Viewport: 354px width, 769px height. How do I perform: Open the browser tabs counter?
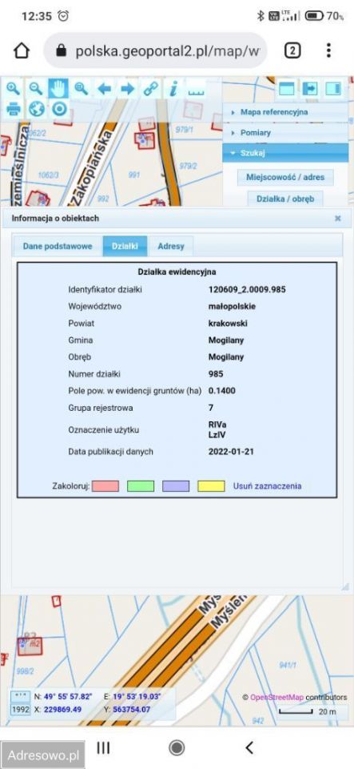292,50
